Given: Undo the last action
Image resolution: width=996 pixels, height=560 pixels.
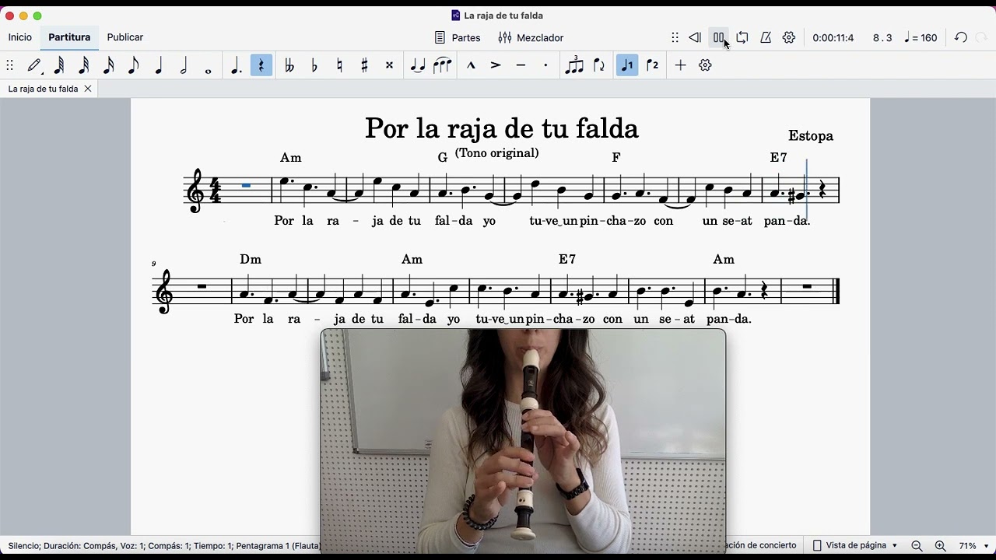Looking at the screenshot, I should point(961,37).
